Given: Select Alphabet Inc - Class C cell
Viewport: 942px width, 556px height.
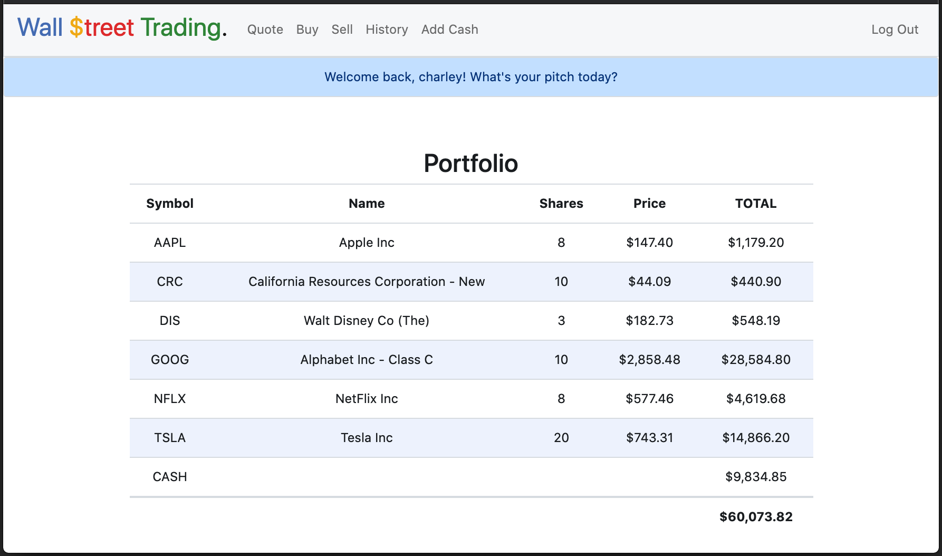Looking at the screenshot, I should click(367, 360).
